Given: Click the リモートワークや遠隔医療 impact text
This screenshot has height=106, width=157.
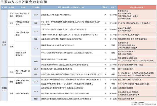Looking at the screenshot, I should [x=70, y=23].
